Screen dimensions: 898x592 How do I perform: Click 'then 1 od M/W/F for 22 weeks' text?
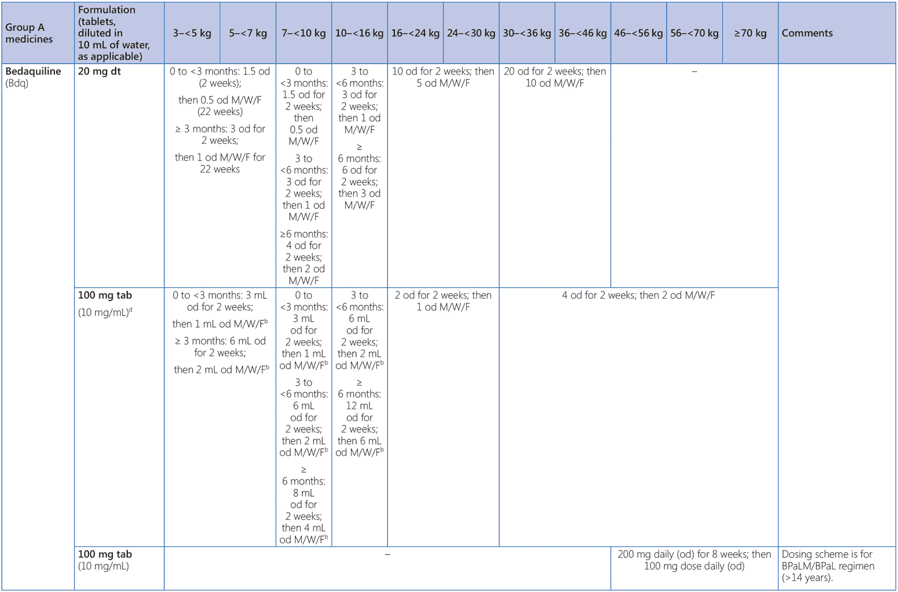click(x=220, y=163)
